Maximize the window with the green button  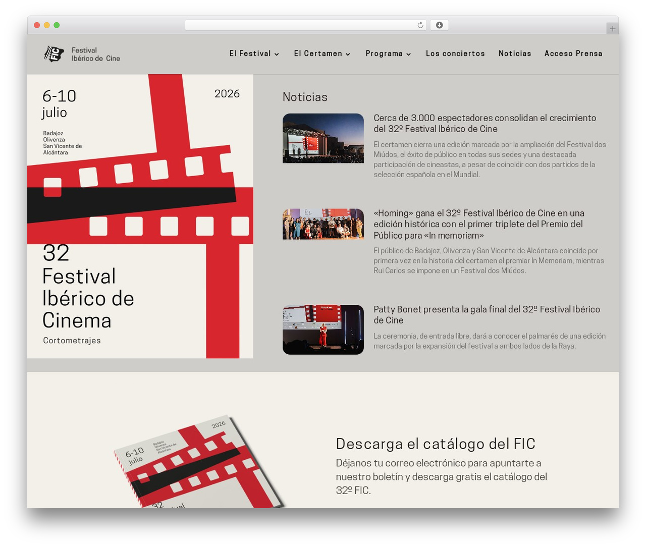pyautogui.click(x=57, y=25)
